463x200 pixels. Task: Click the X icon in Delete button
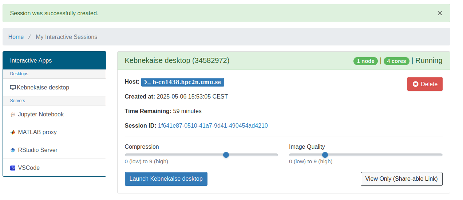[416, 84]
